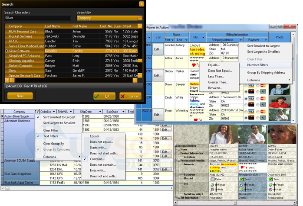Click the Search Characters input containing Silver
This screenshot has height=206, width=303.
(x=37, y=18)
